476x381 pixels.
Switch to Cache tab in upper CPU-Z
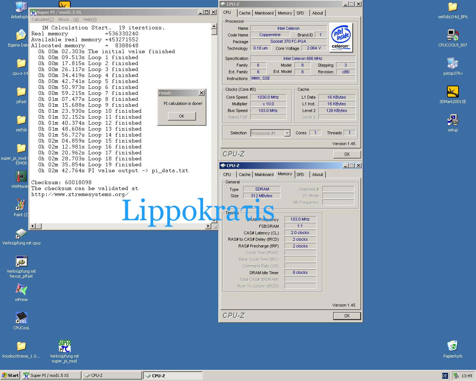(244, 13)
